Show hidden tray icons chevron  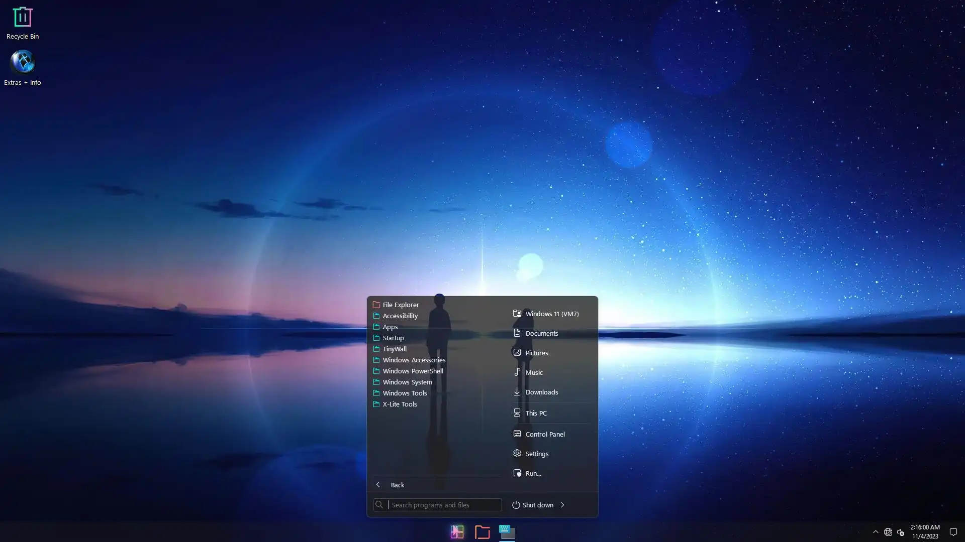[876, 532]
